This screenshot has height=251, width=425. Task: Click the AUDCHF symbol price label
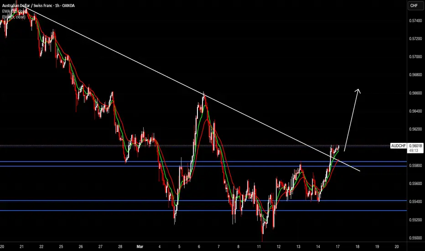399,146
